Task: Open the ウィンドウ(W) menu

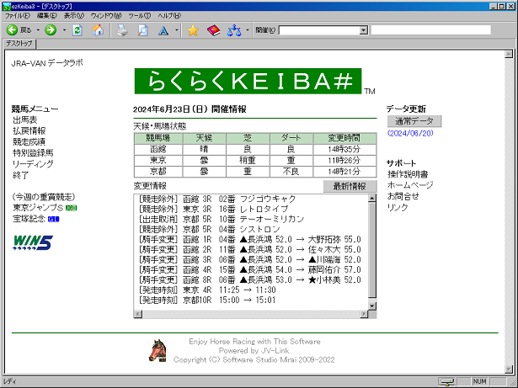Action: point(106,15)
